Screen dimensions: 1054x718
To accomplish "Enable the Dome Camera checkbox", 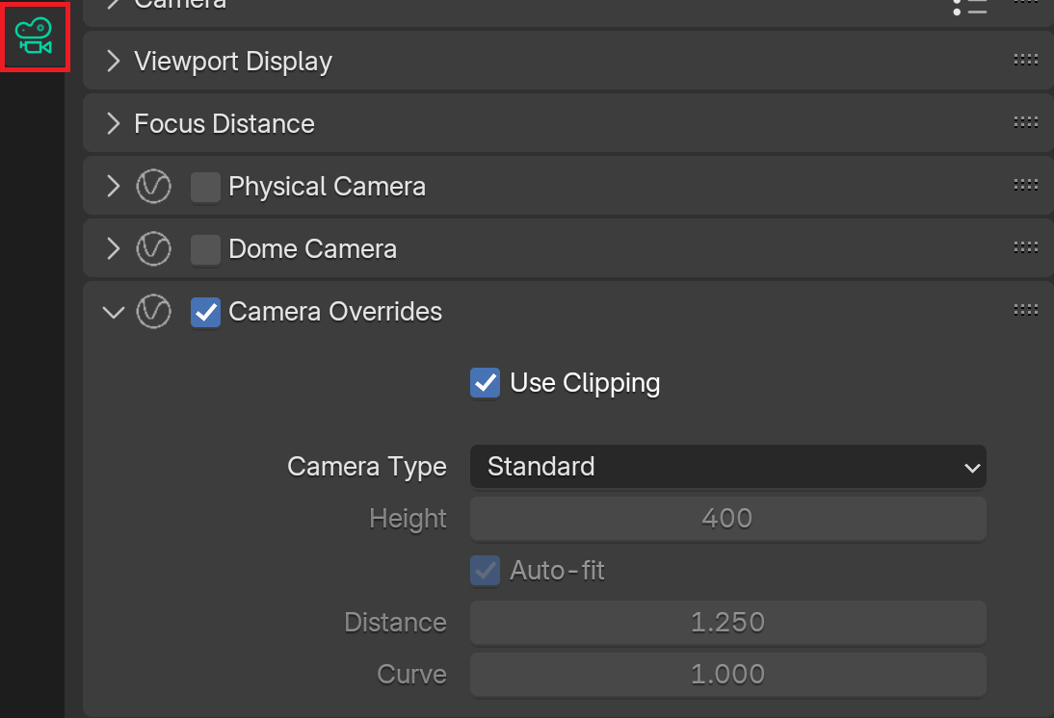I will 205,249.
